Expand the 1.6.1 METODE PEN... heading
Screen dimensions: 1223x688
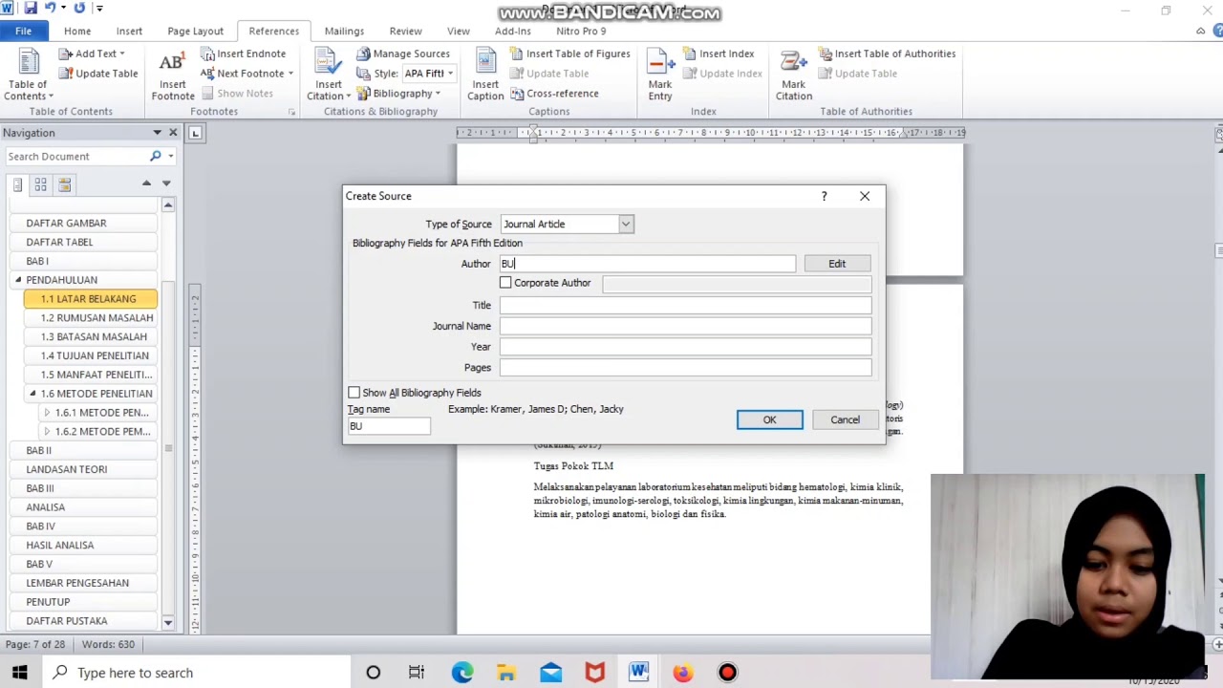[47, 413]
